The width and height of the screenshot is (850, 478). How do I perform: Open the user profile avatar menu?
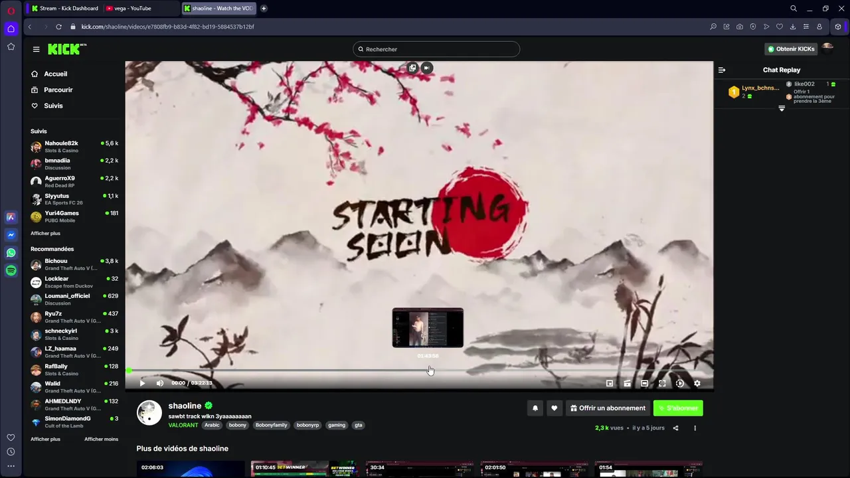[x=827, y=48]
